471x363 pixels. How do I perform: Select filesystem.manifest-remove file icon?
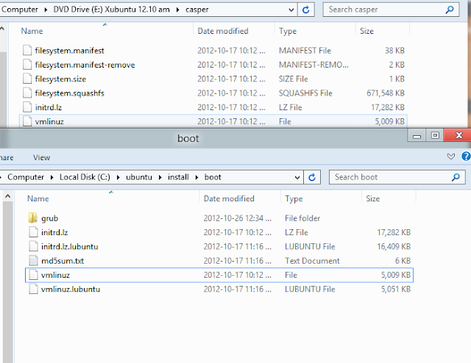(27, 65)
